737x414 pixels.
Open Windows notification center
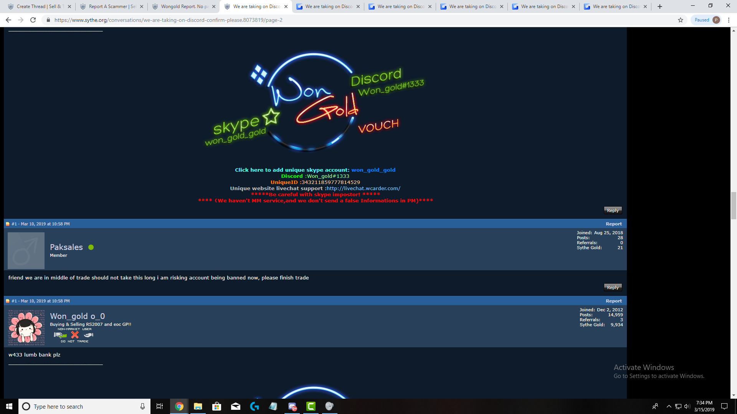(724, 406)
